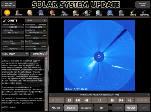
Task: Click the ISON coronagraph movie frame
Action: coord(99,55)
